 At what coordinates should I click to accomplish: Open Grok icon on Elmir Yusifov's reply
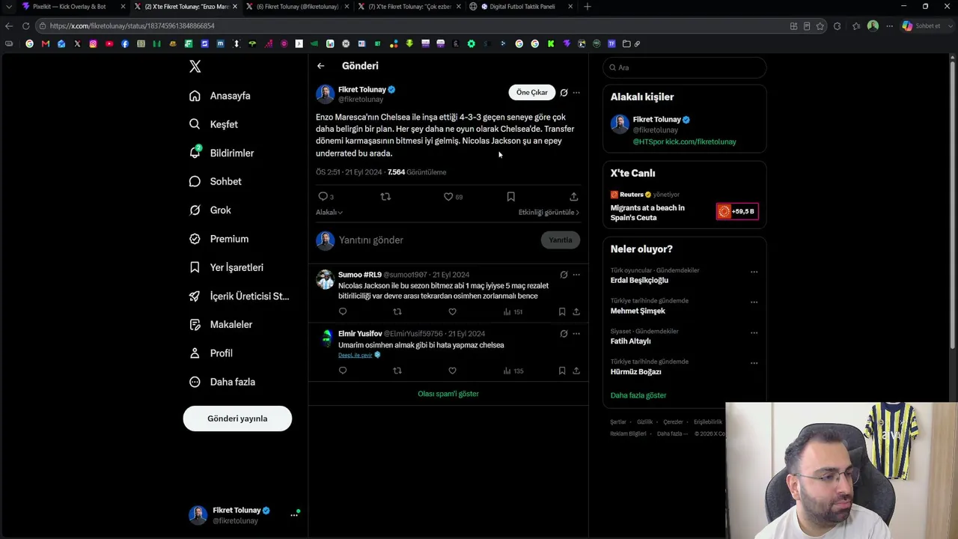[564, 334]
